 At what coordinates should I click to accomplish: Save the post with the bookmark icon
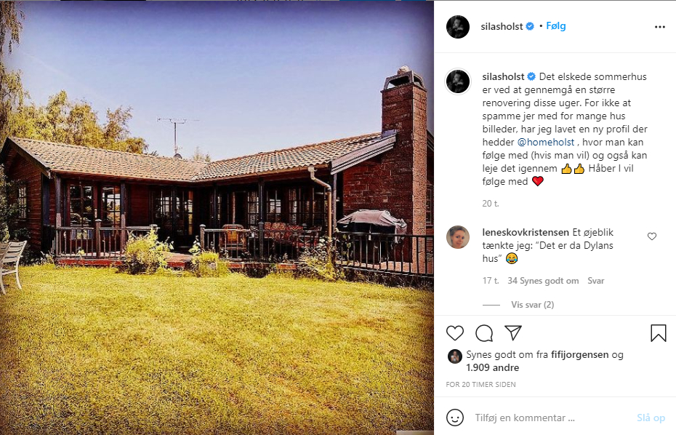659,333
